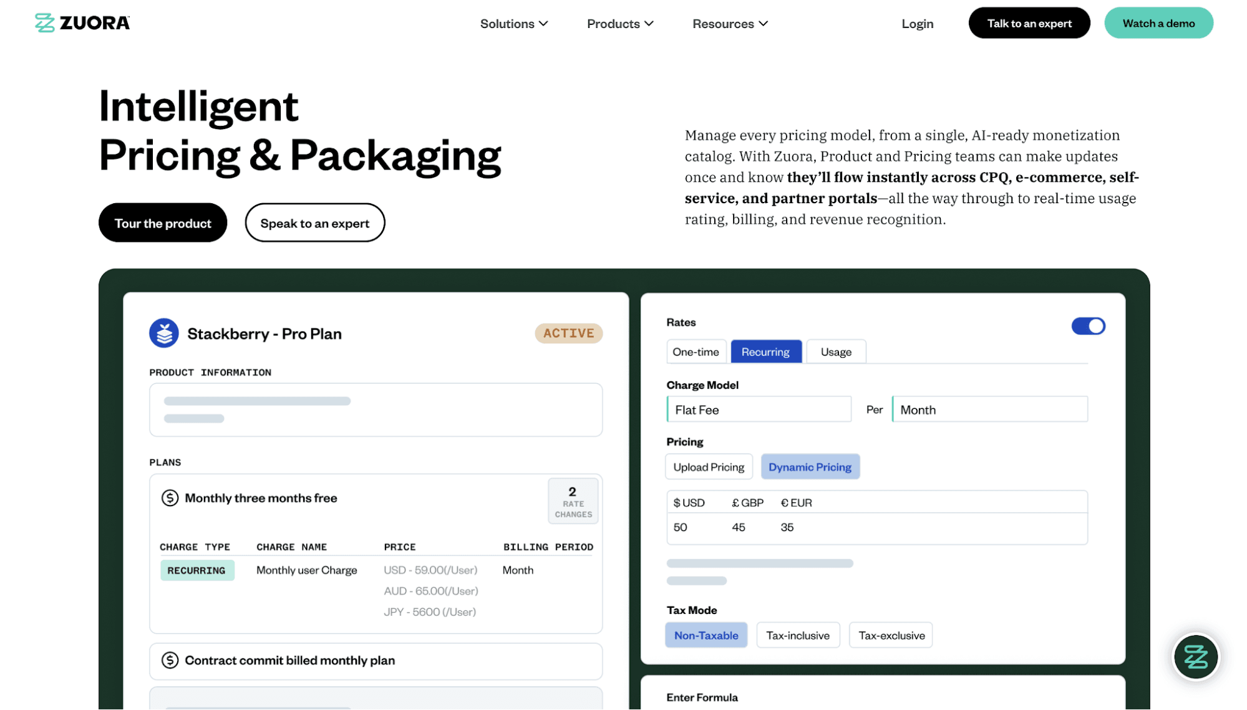Click the Product Information placeholder box
This screenshot has height=710, width=1247.
[x=376, y=410]
